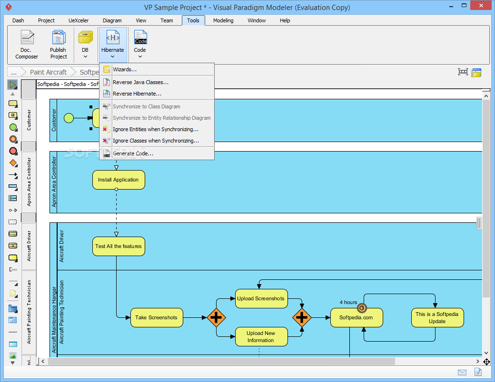Image resolution: width=495 pixels, height=382 pixels.
Task: Switch to the Diagram tab
Action: 112,20
